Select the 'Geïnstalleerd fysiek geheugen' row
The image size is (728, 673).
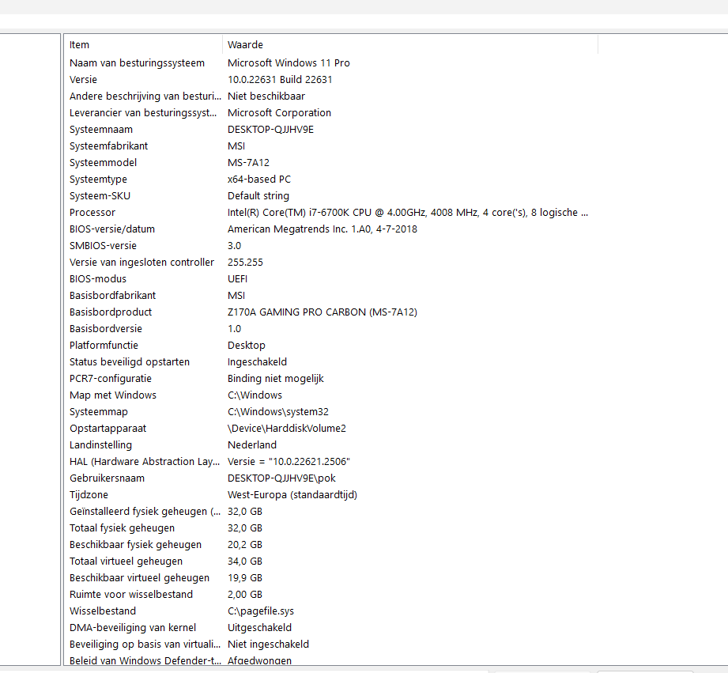coord(145,512)
